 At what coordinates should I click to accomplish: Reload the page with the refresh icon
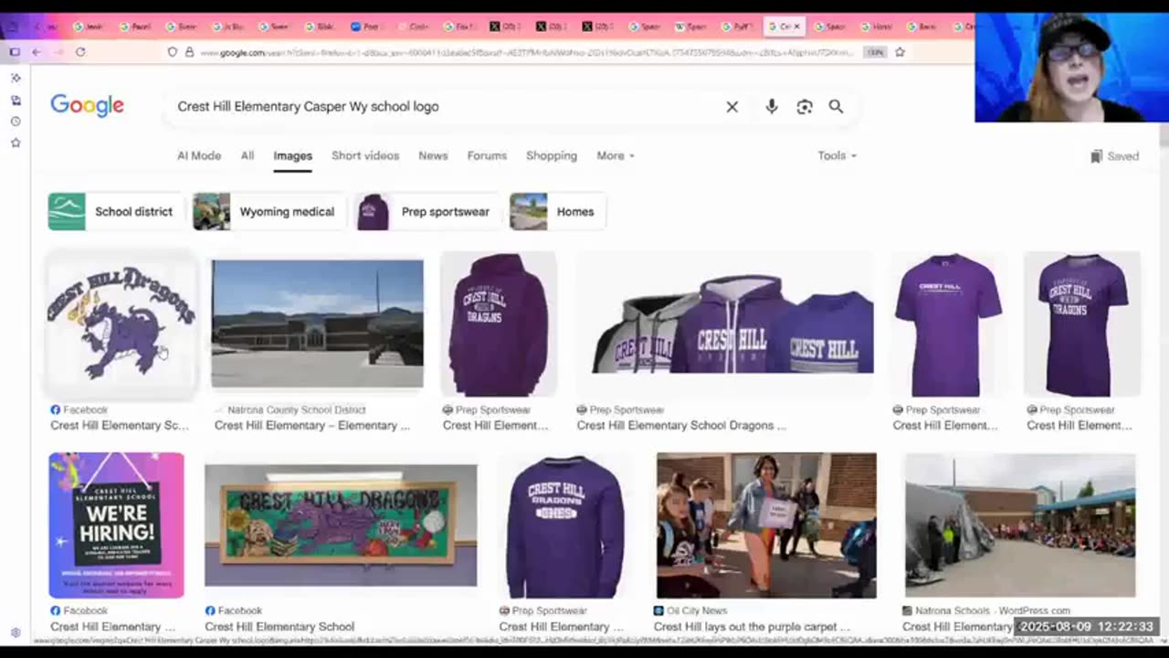point(80,52)
